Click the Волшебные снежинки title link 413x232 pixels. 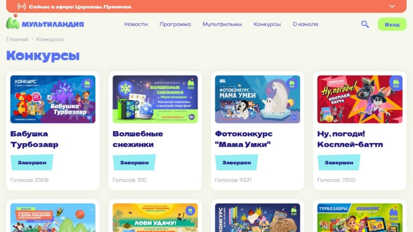(x=138, y=139)
